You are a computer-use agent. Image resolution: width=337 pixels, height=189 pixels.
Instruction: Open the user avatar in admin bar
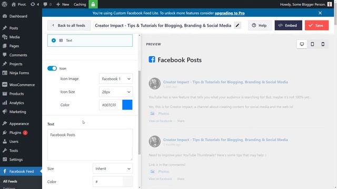pos(330,4)
